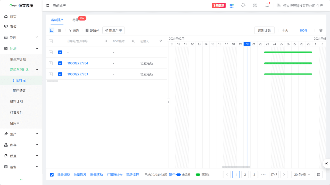Click the Gantt horizontal scrollbar
The height and width of the screenshot is (185, 330).
[x=236, y=167]
